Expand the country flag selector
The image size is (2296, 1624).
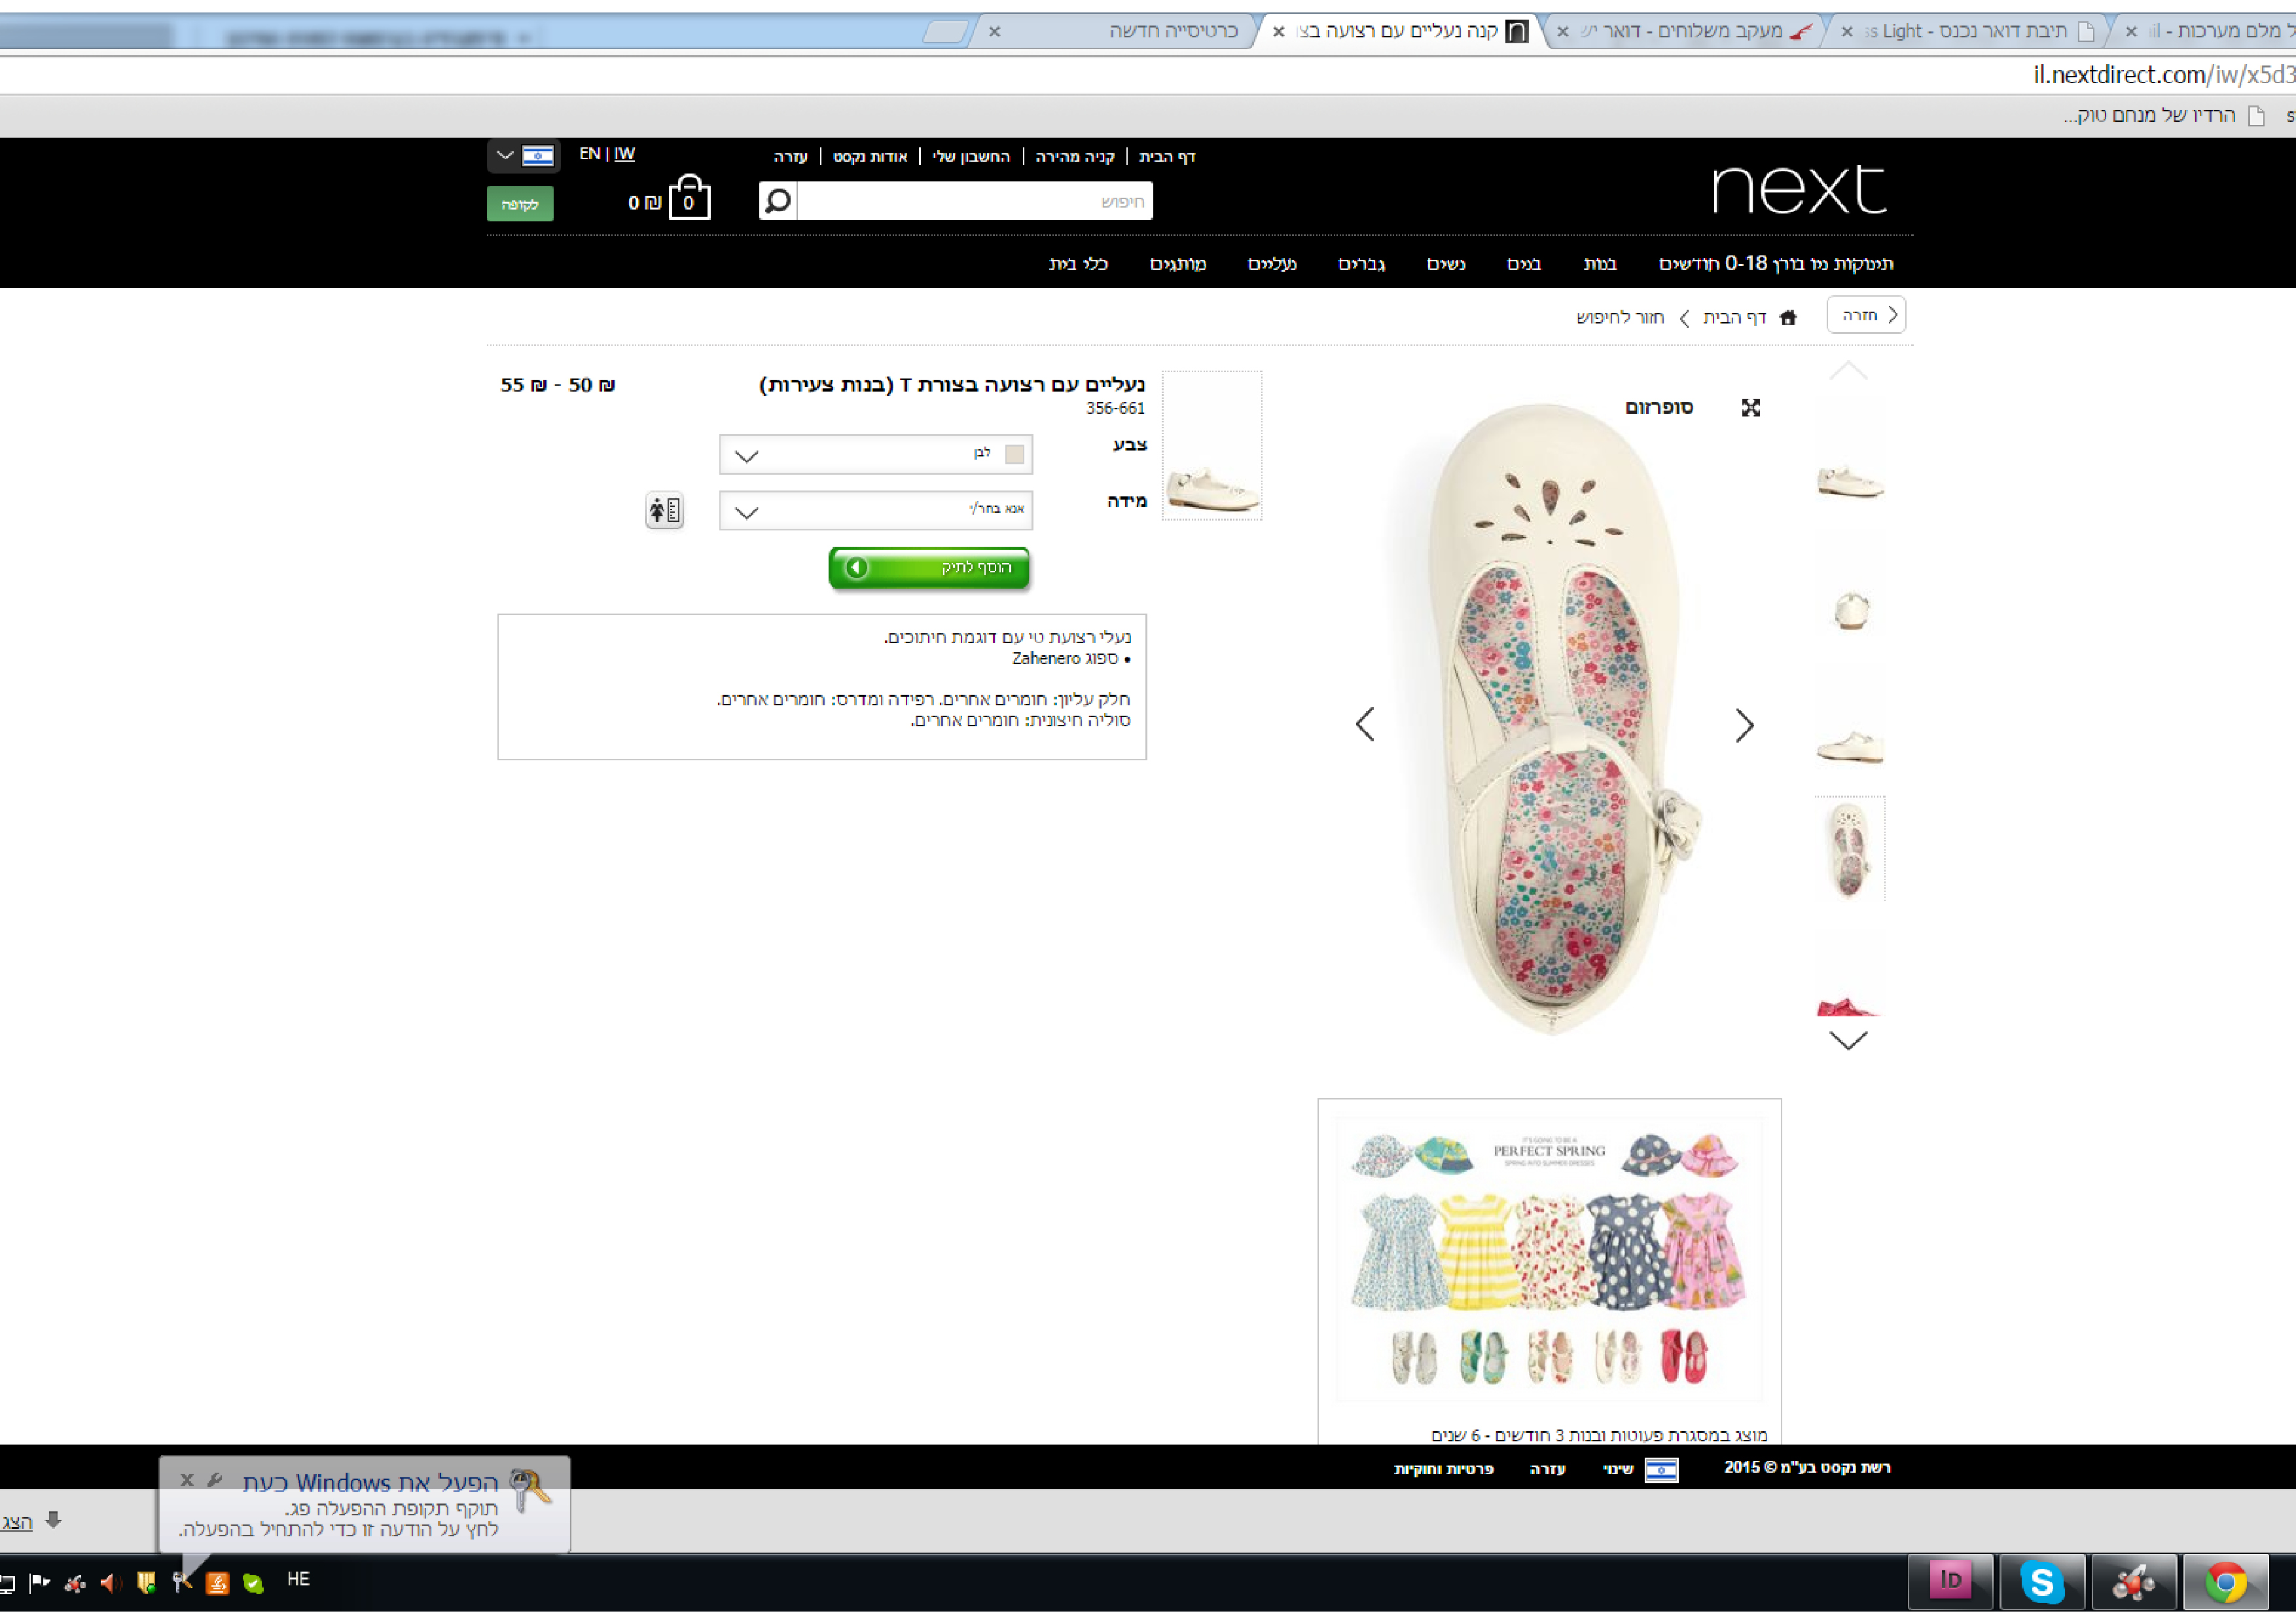523,156
